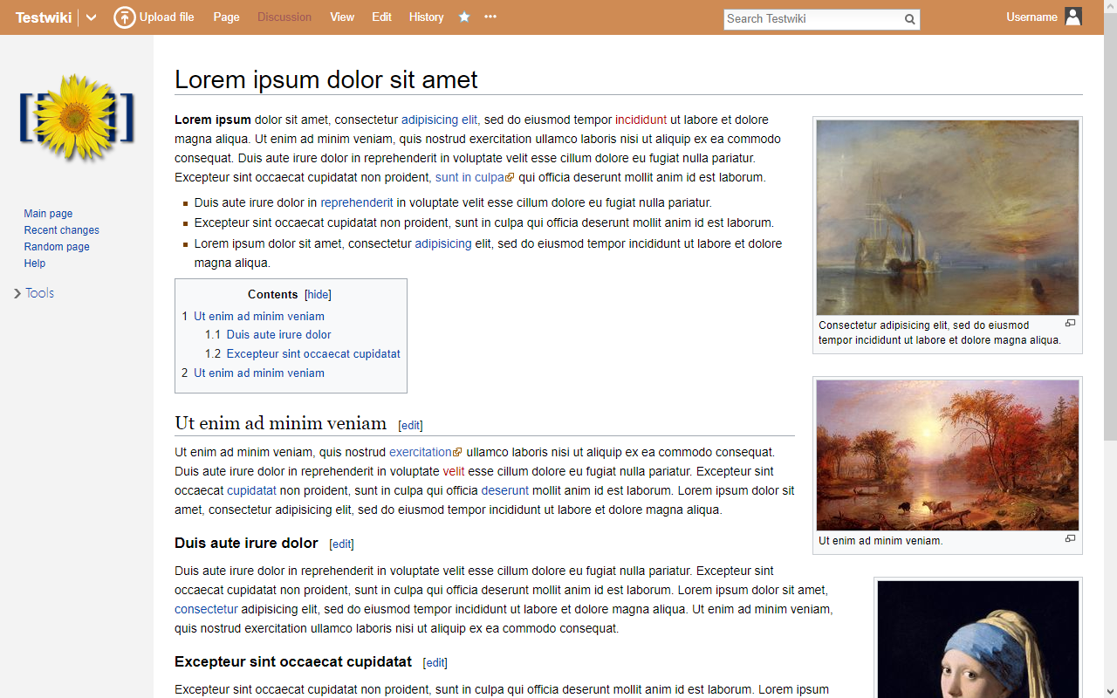The width and height of the screenshot is (1117, 698).
Task: Click the user avatar icon
Action: click(1073, 17)
